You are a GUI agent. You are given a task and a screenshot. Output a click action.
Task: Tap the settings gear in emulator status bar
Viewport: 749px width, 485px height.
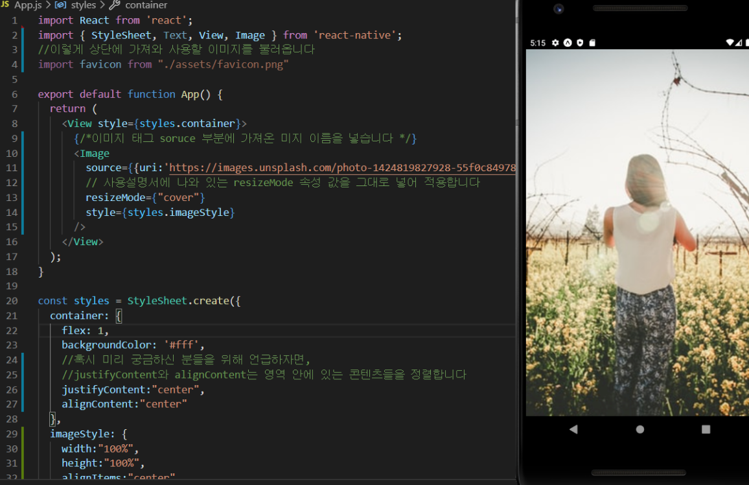tap(555, 43)
